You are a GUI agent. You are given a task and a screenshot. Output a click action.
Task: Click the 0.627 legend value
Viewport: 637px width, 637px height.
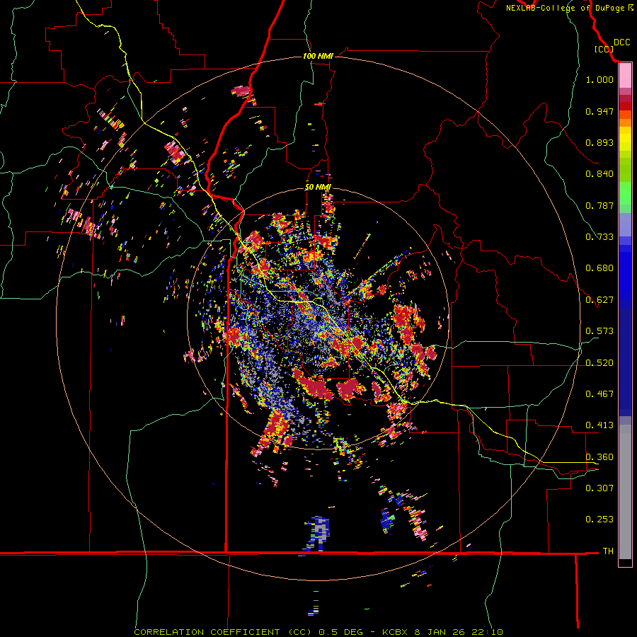coord(599,300)
